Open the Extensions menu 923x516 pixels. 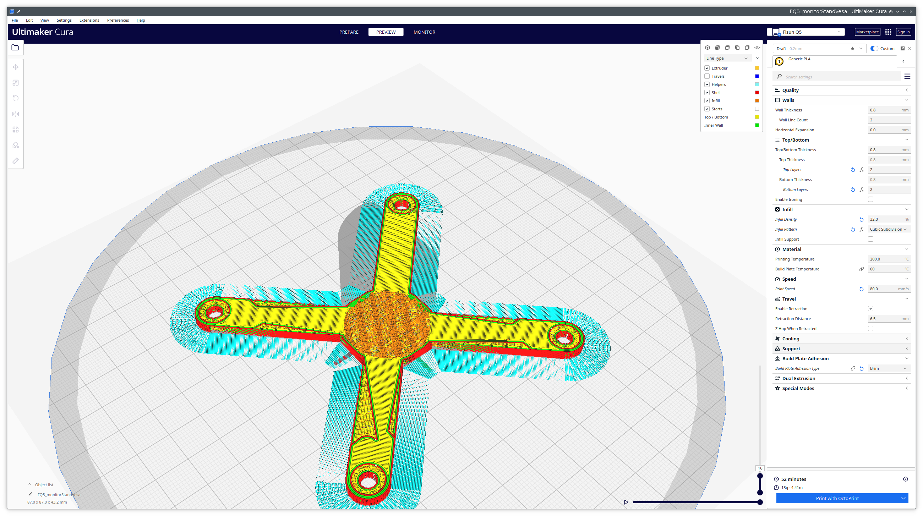click(89, 21)
